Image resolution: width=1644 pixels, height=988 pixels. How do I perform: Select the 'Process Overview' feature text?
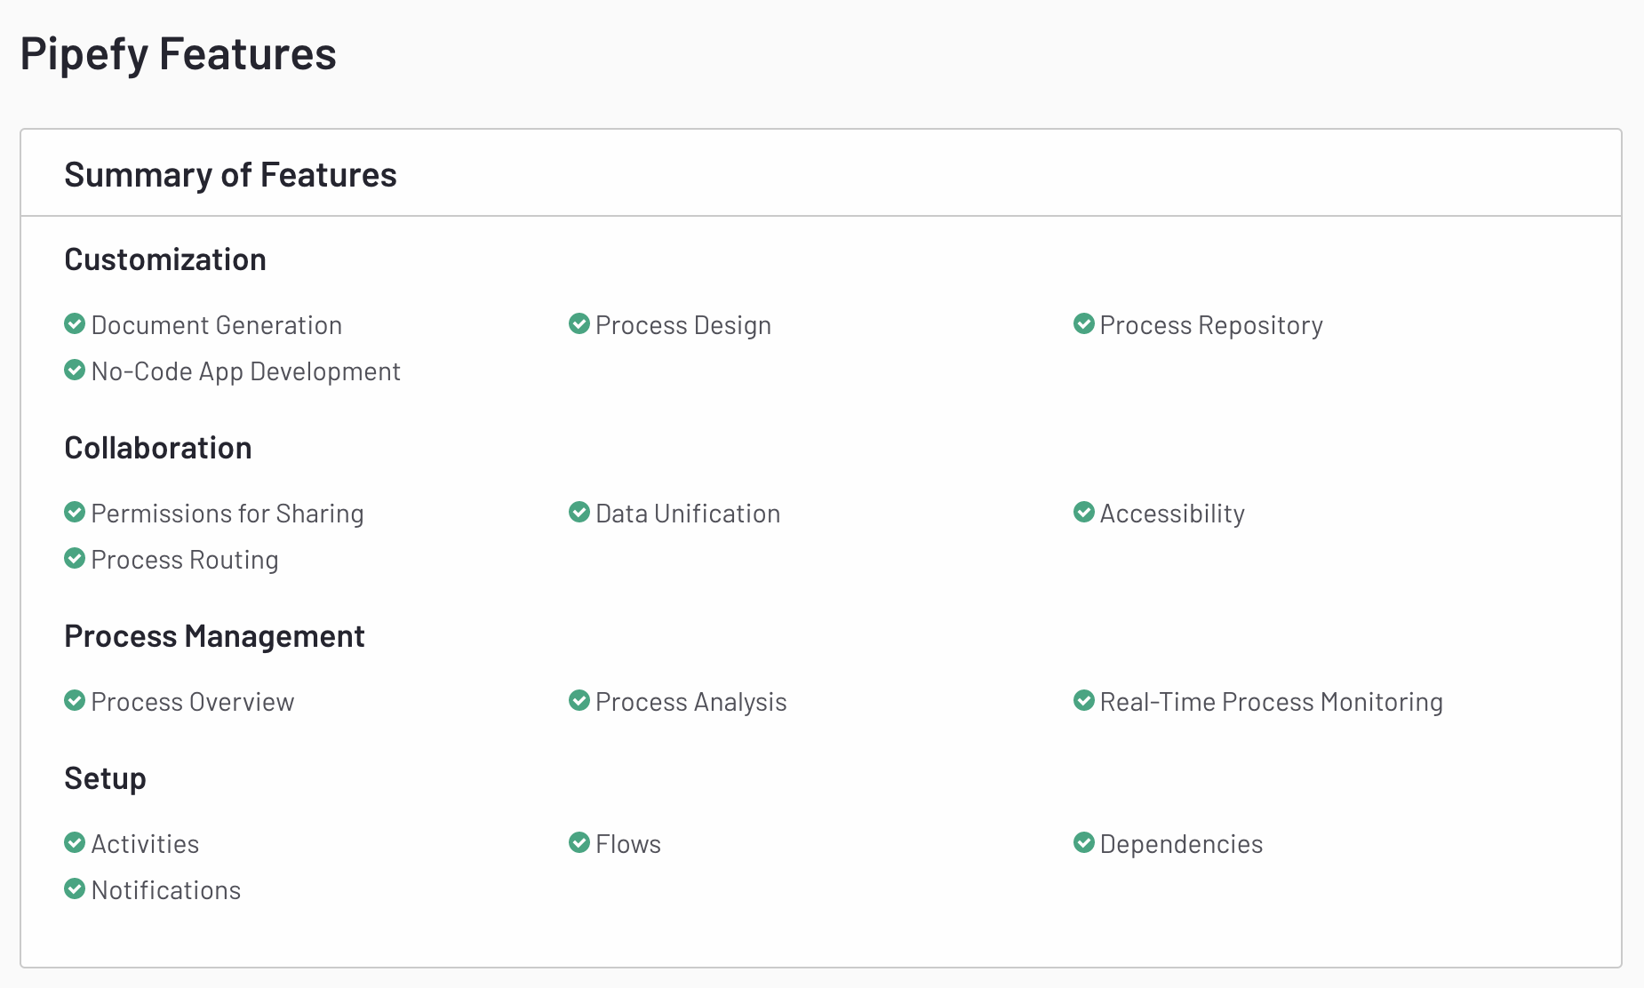193,702
